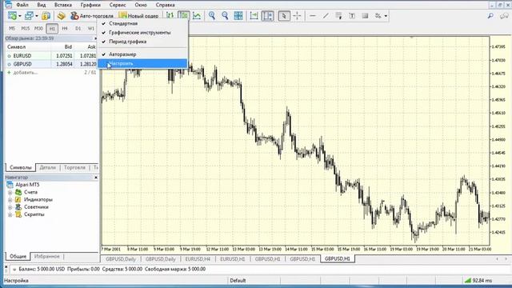Click добавить to add a symbol
Image resolution: width=512 pixels, height=288 pixels.
point(26,73)
